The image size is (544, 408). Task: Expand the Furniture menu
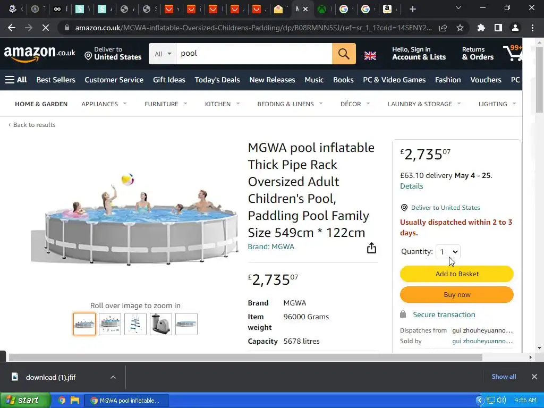tap(166, 104)
